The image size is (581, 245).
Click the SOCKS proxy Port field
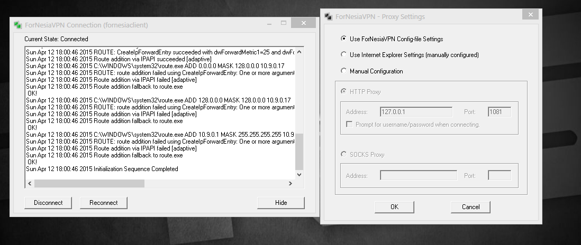pyautogui.click(x=500, y=175)
